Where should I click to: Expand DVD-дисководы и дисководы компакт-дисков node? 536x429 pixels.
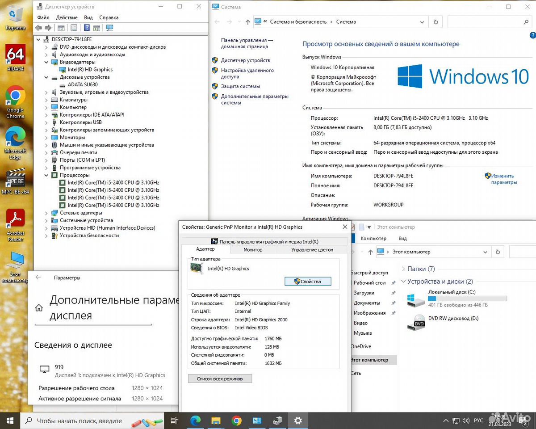(46, 47)
